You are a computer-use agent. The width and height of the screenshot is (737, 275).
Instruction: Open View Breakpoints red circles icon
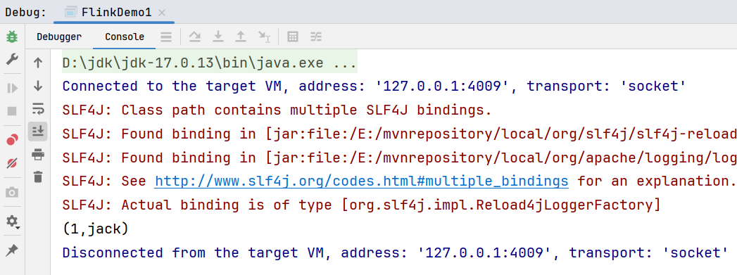click(x=12, y=140)
